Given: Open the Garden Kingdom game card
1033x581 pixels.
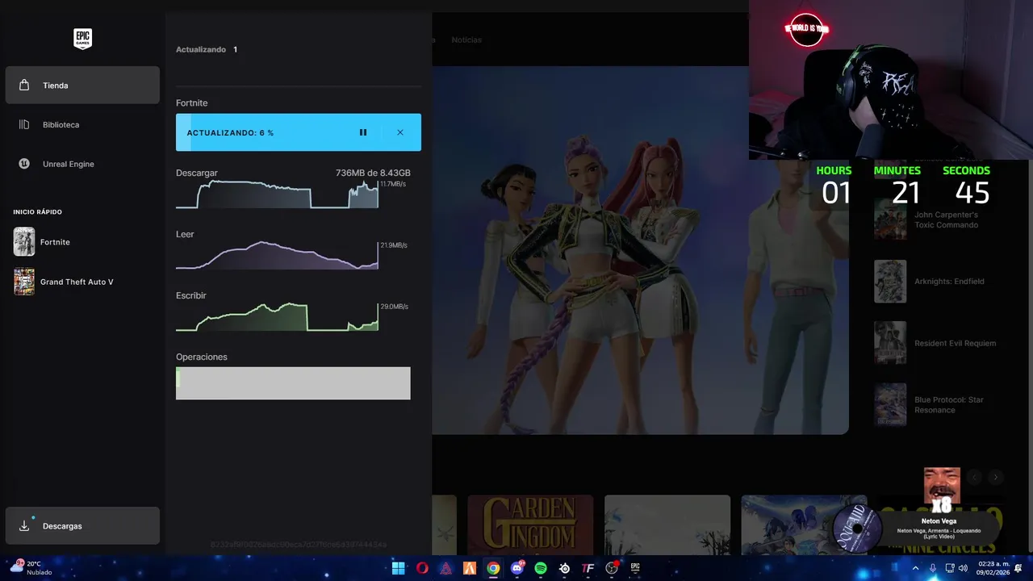Looking at the screenshot, I should [530, 525].
